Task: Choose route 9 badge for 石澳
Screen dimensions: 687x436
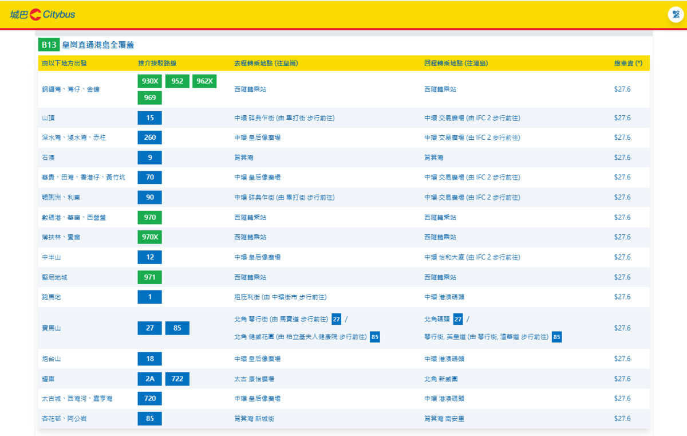Action: (150, 158)
